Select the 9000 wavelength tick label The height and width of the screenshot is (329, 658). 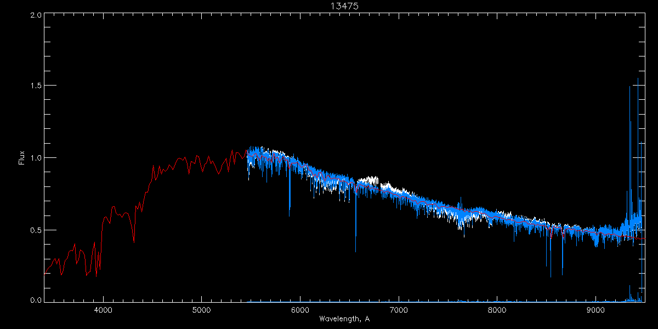[595, 309]
